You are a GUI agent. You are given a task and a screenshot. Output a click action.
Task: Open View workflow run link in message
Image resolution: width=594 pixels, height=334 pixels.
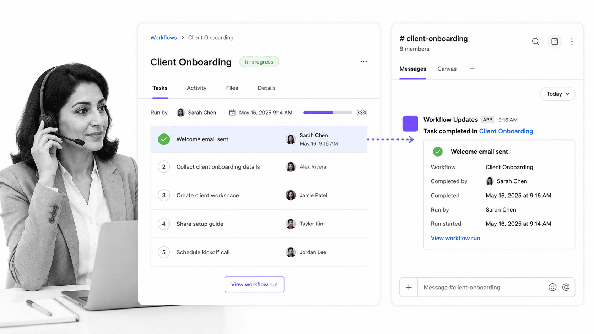[455, 238]
